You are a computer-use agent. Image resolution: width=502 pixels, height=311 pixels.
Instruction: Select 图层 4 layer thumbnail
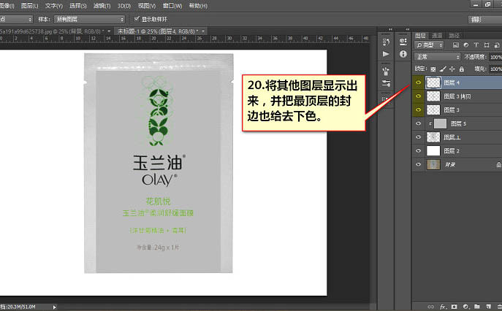(433, 82)
